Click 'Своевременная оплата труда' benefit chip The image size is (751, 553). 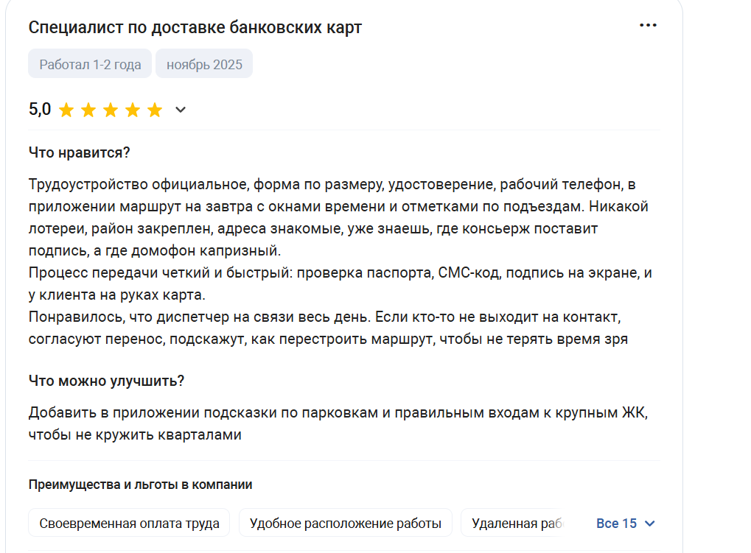(129, 524)
